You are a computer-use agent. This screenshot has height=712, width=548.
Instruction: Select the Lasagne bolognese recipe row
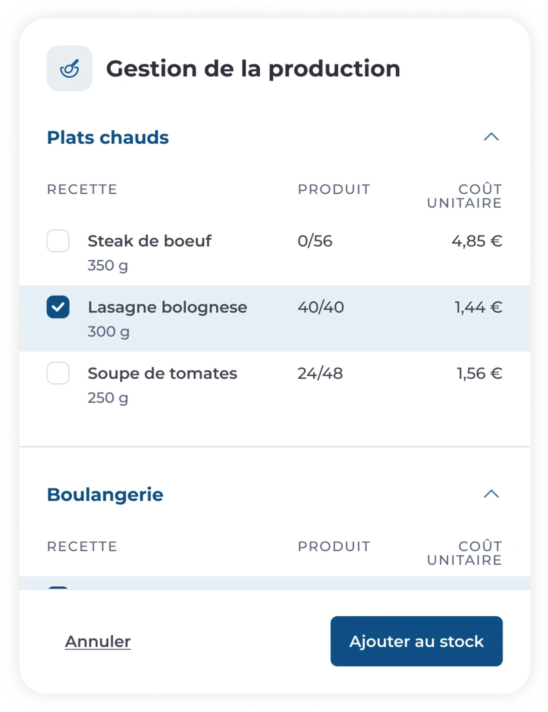(275, 318)
